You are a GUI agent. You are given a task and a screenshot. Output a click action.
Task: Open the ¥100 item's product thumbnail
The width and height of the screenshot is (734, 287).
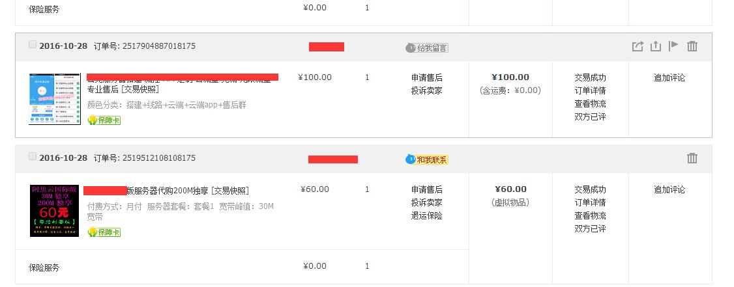[55, 99]
